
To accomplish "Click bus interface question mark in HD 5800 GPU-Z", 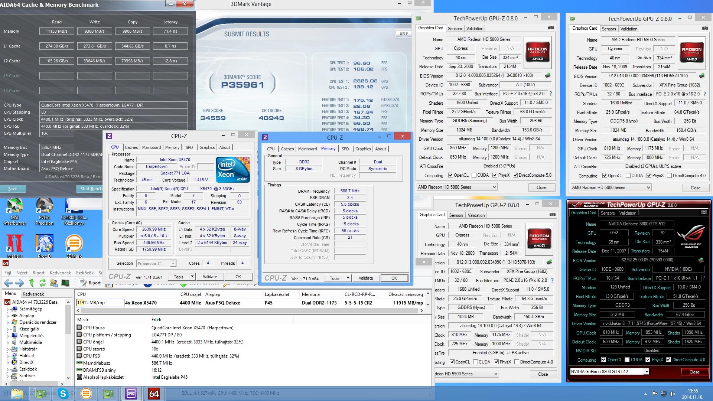I will [x=551, y=94].
